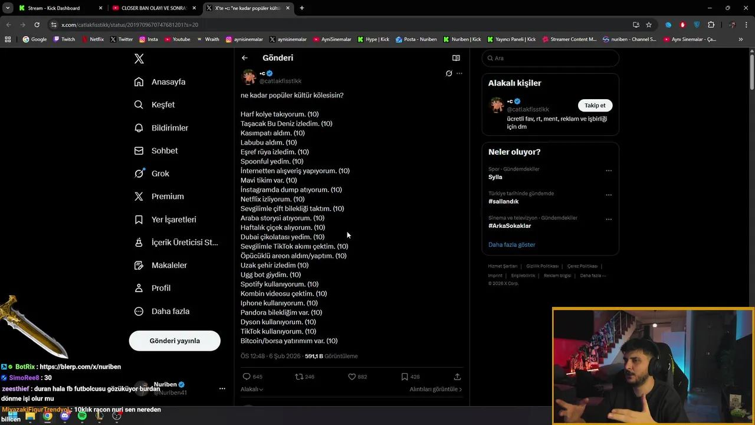Open the apps grid in bookmarks bar
This screenshot has width=755, height=425.
[8, 40]
